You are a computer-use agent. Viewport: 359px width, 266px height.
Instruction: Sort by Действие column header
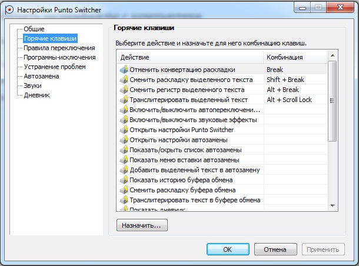(x=191, y=57)
